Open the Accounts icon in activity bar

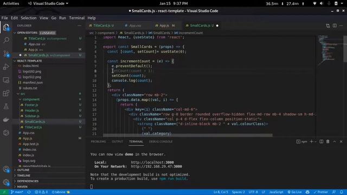(6, 170)
